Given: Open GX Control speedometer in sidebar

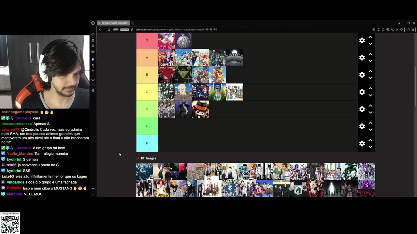Looking at the screenshot, I should pos(93,34).
